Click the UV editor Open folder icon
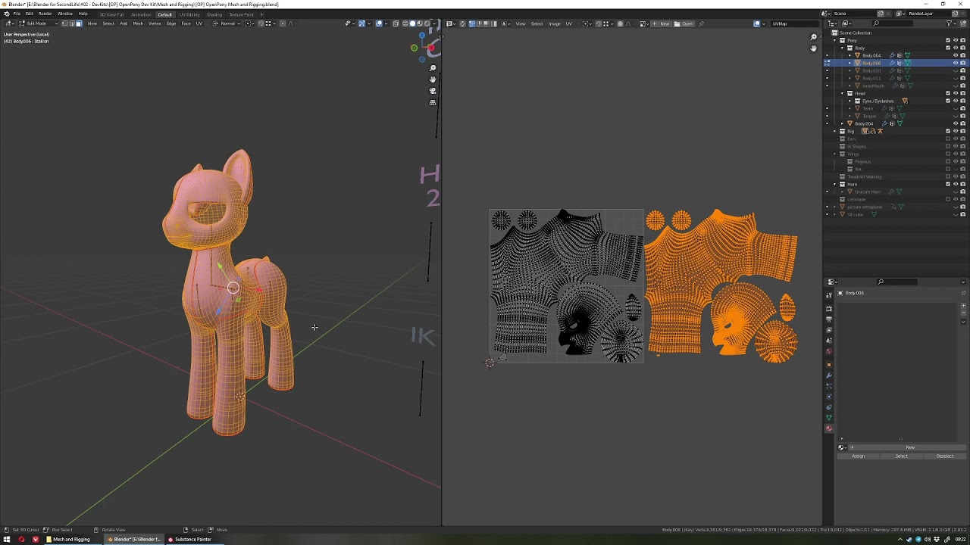The image size is (970, 545). coord(684,23)
